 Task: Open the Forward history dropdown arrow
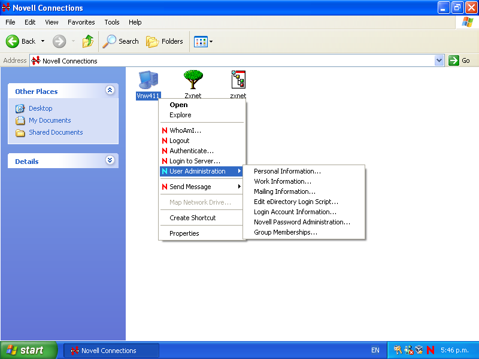[x=73, y=41]
